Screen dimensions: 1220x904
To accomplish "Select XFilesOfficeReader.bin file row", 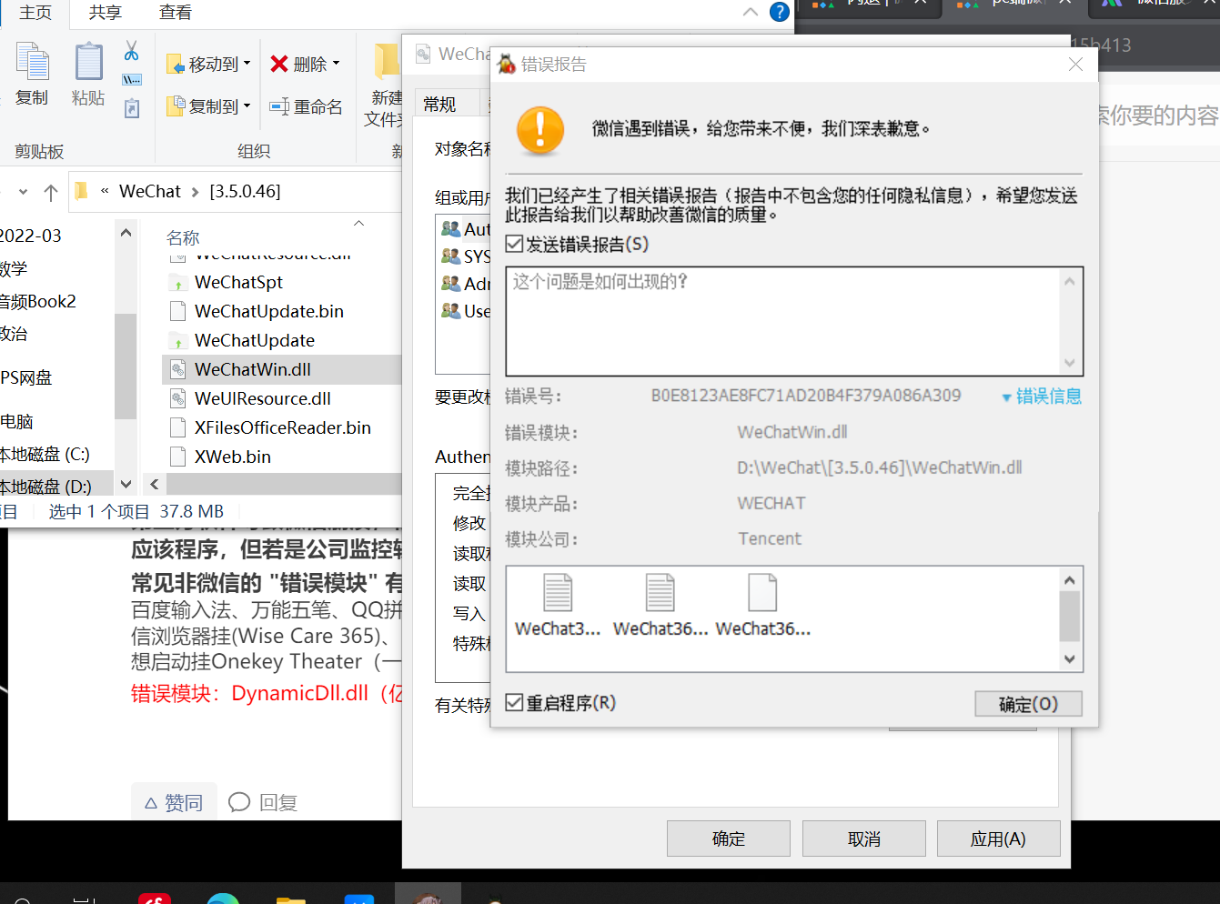I will click(282, 427).
